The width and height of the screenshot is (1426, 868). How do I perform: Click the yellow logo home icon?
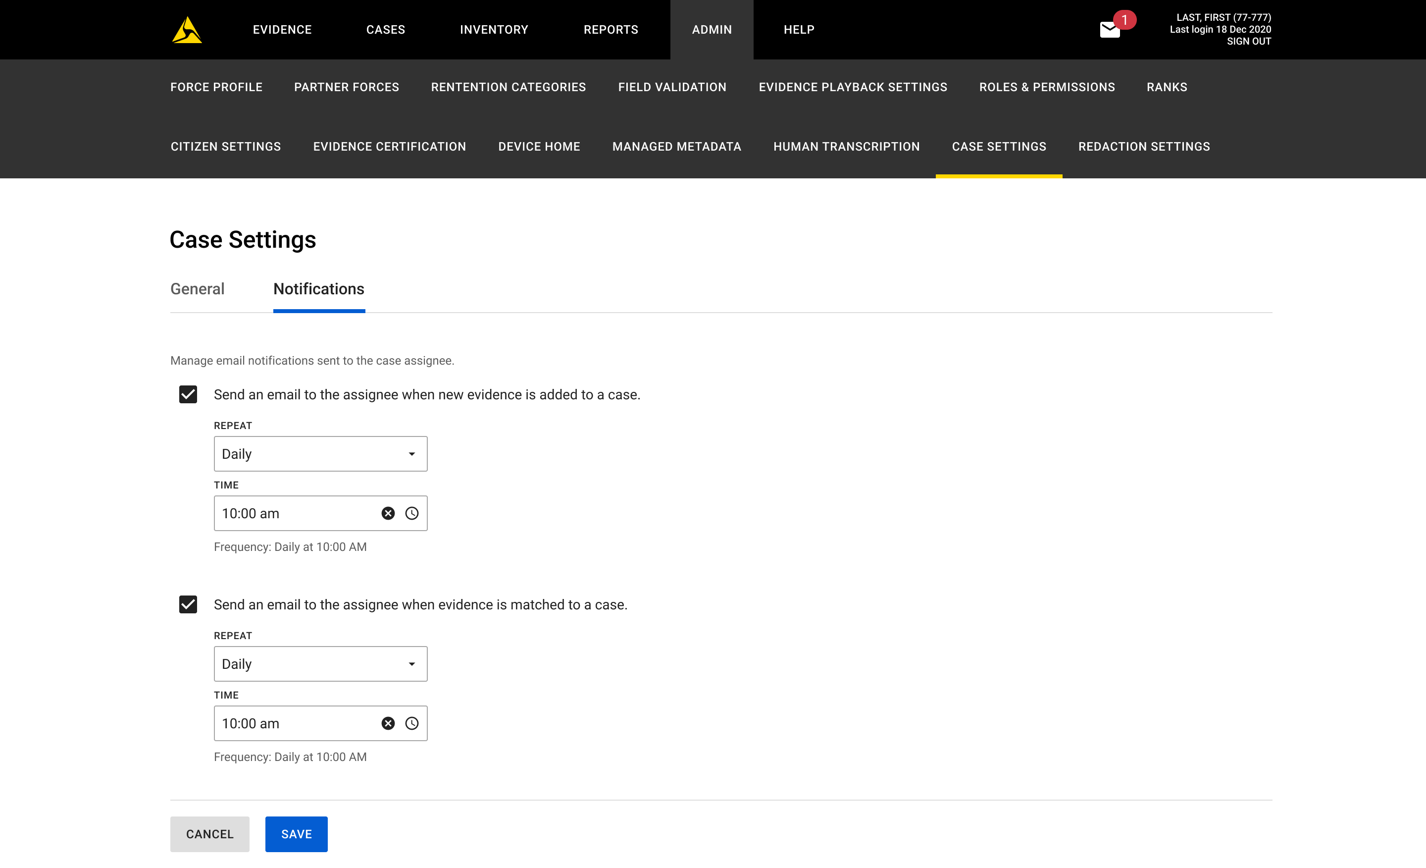[x=186, y=30]
